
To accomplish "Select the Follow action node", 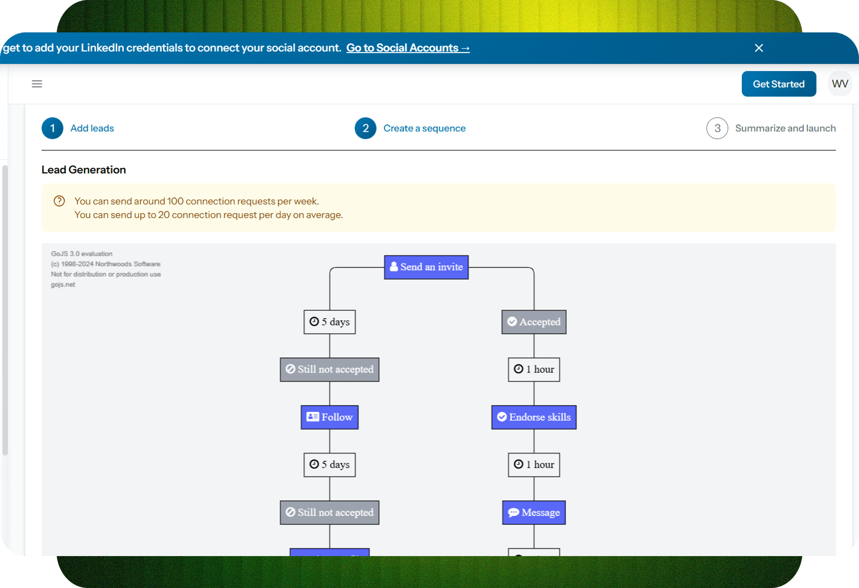I will pos(330,417).
